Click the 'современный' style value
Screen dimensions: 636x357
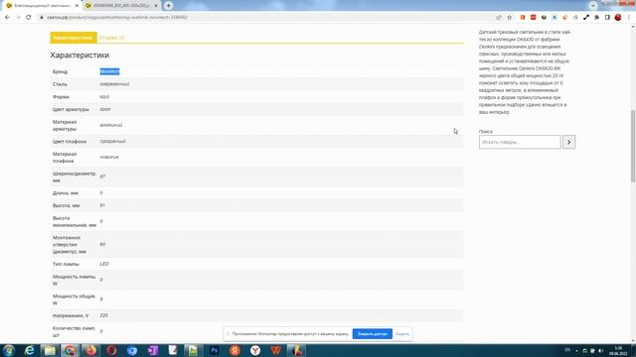(x=114, y=84)
